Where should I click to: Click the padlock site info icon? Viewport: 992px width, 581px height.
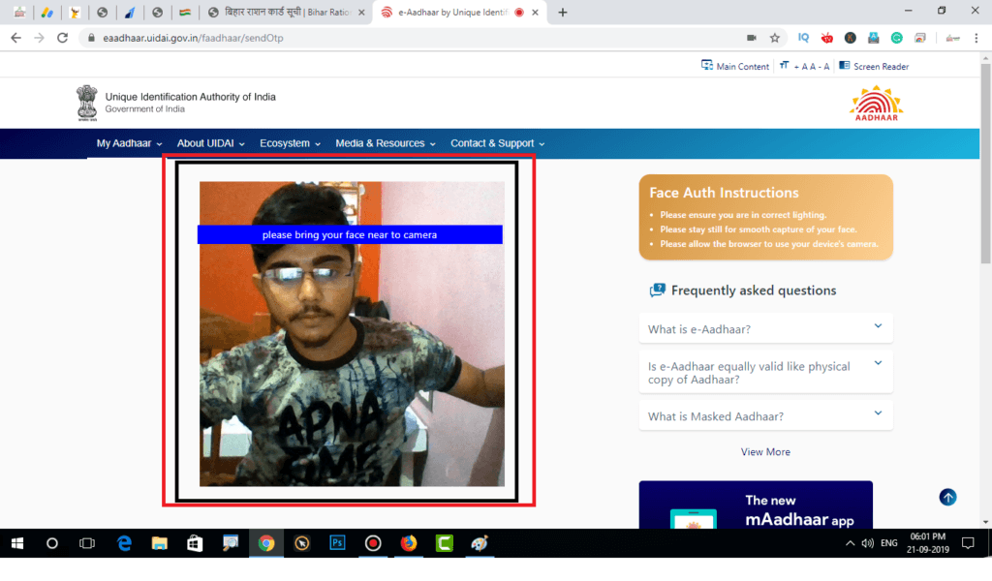pos(91,38)
